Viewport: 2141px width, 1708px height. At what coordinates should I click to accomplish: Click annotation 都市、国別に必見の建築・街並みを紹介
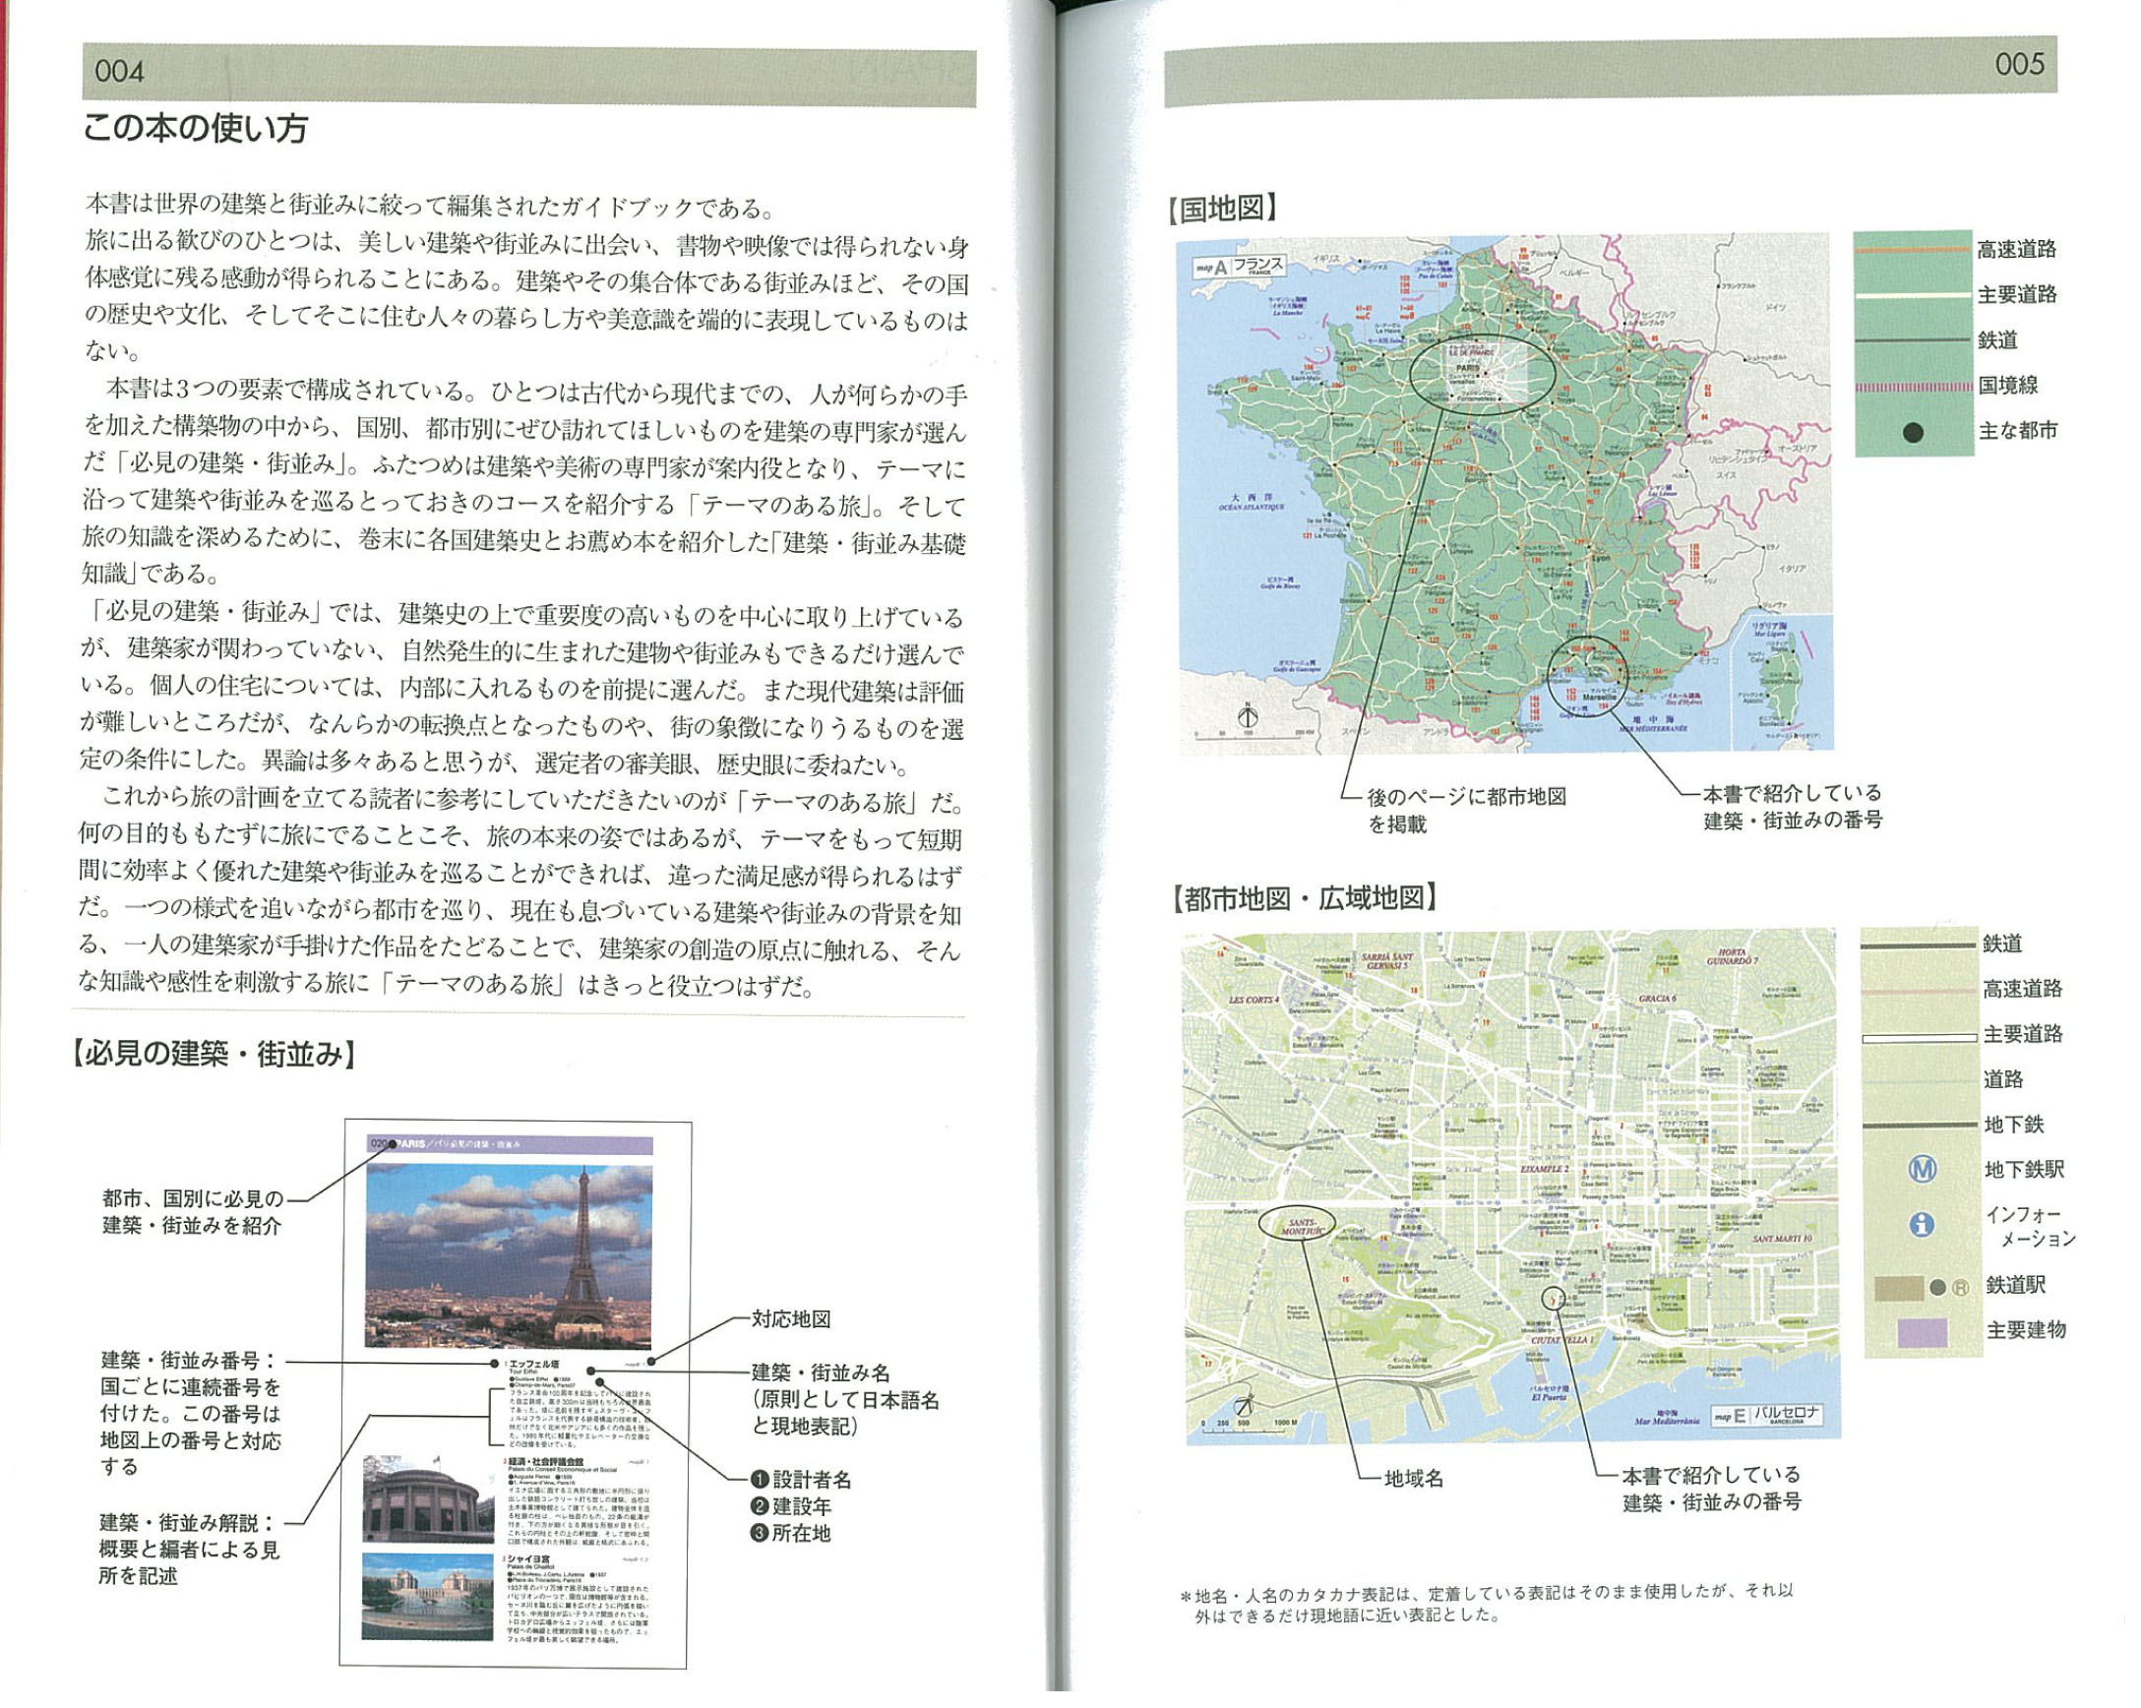[x=193, y=1212]
